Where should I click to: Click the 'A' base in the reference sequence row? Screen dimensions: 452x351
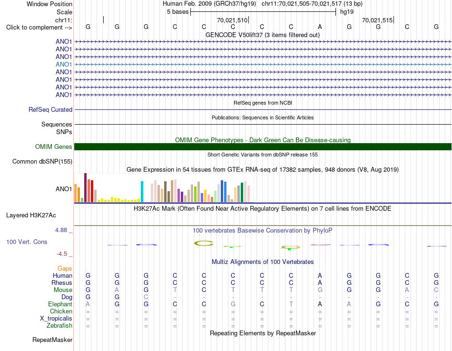[320, 27]
